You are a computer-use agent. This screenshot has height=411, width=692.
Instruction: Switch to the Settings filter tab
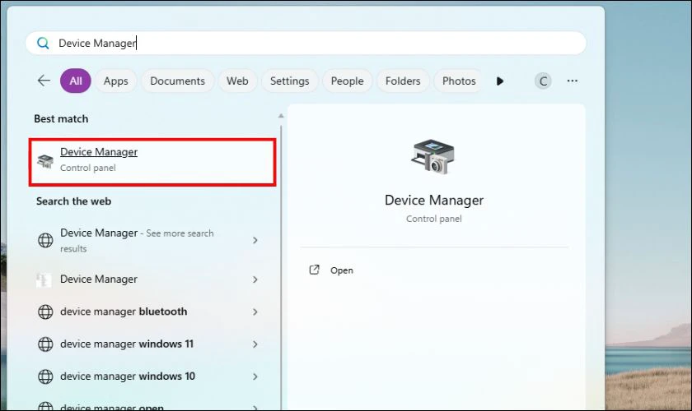point(289,81)
